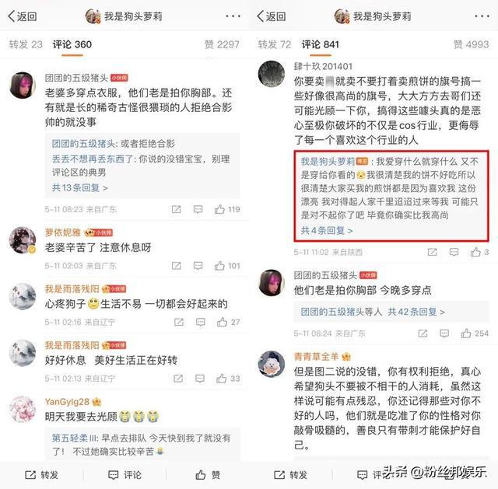Image resolution: width=498 pixels, height=489 pixels.
Task: Like the 好好休息 comment with 33 likes
Action: click(221, 379)
